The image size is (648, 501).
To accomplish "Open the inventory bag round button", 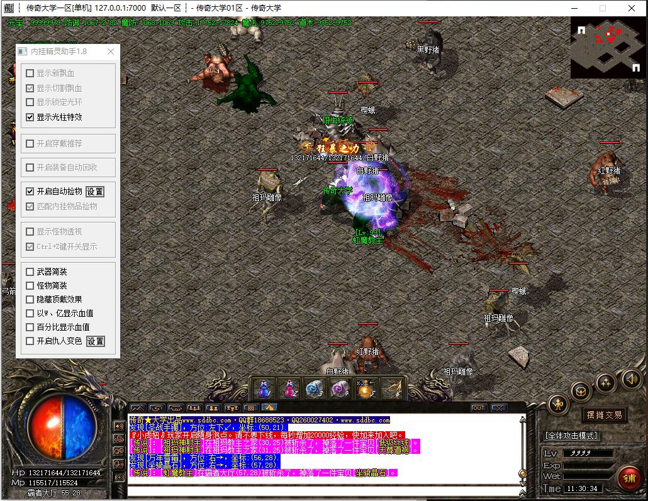I will click(581, 391).
